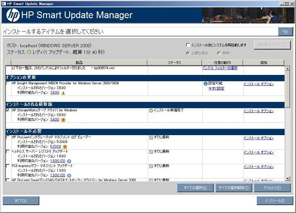Click blue info icon beside headless server version 1.0.0.0
This screenshot has height=213, width=296.
69,161
